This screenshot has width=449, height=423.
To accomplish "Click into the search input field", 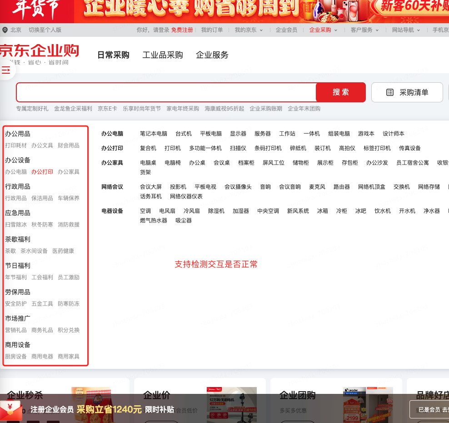I will click(166, 92).
